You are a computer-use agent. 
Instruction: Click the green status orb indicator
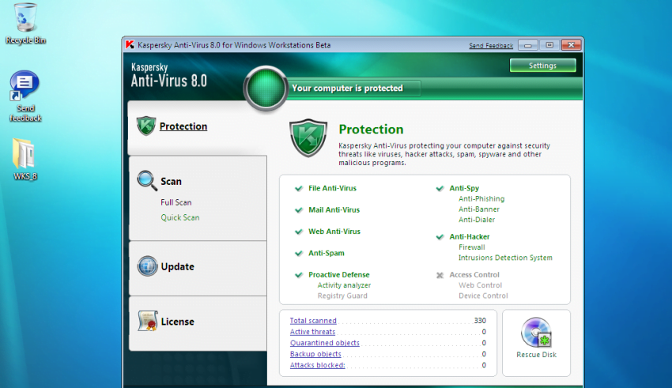coord(266,89)
